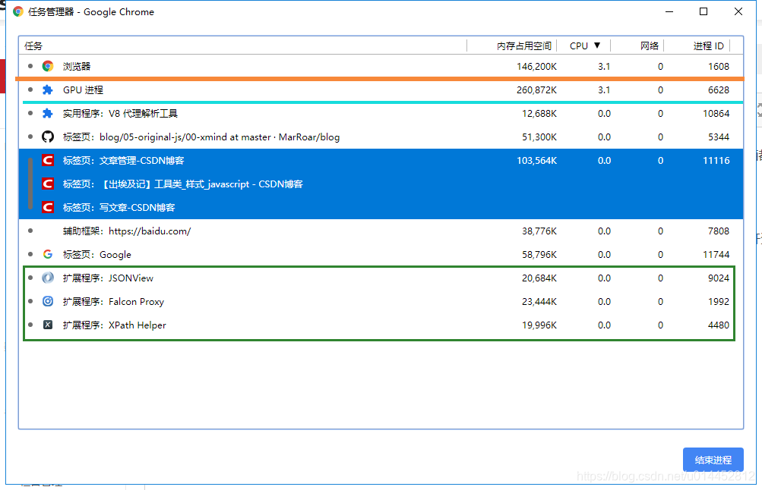Select 扩展程序: Falcon Proxy

tap(113, 301)
